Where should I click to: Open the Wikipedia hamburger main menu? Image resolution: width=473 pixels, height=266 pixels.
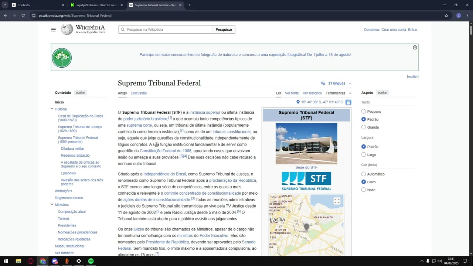click(x=54, y=30)
